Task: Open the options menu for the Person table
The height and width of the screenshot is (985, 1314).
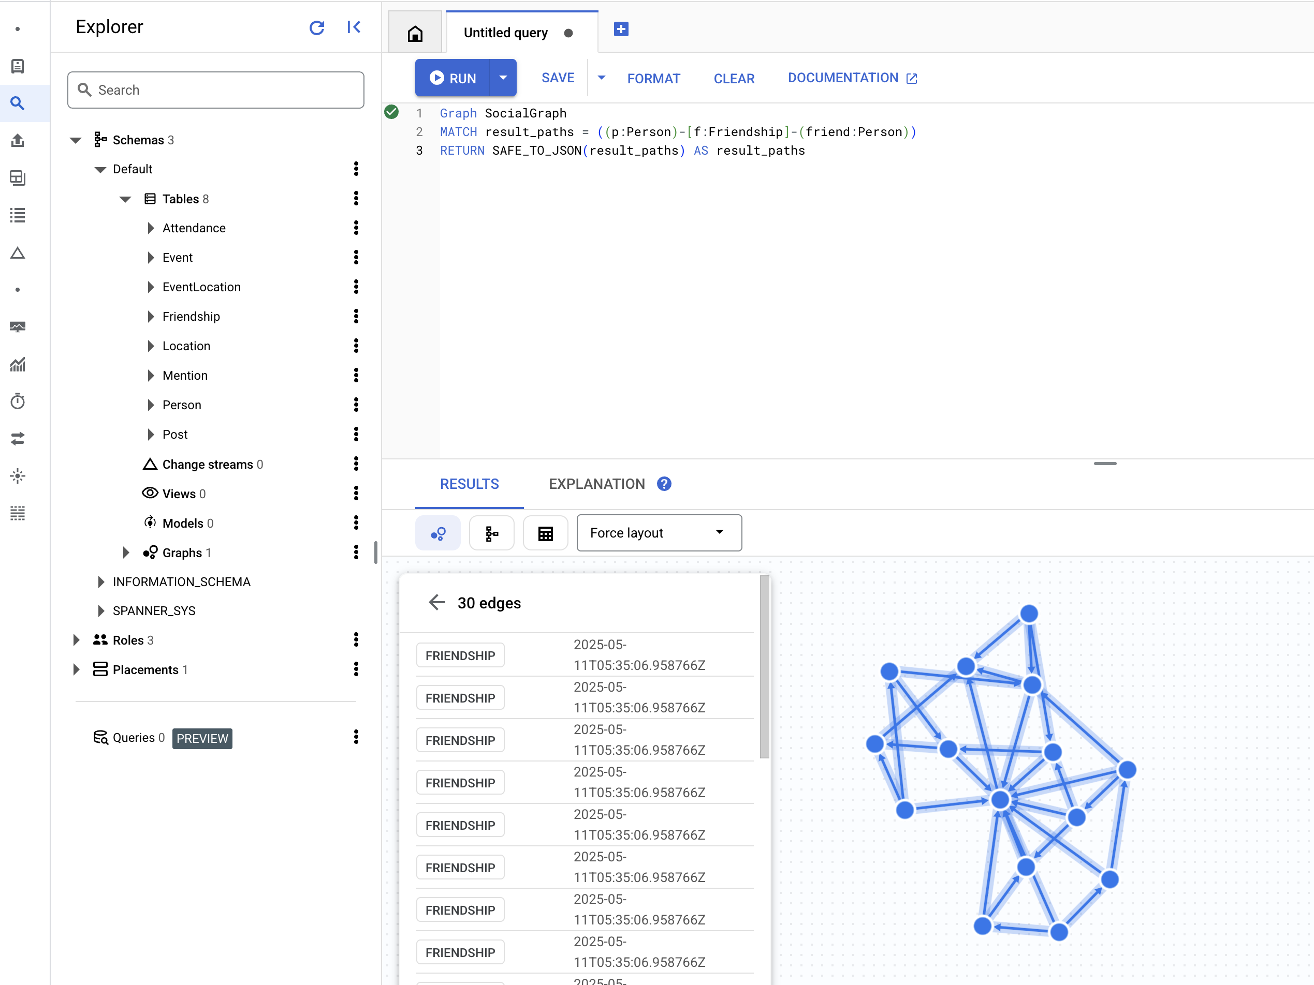Action: click(x=356, y=405)
